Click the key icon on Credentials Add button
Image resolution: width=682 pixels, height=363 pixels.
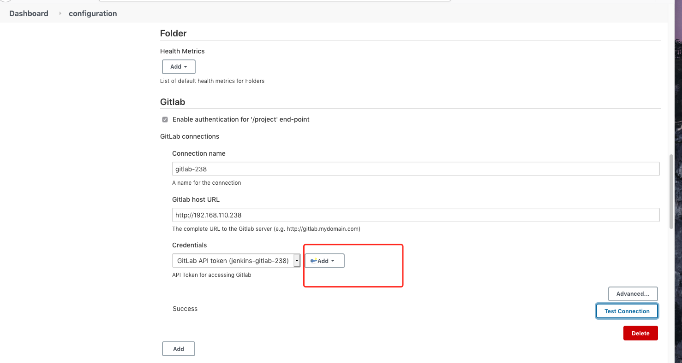click(x=314, y=261)
